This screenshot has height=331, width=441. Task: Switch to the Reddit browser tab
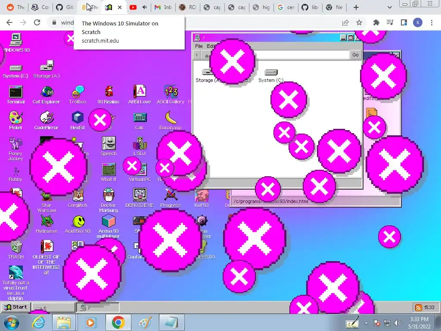point(16,7)
